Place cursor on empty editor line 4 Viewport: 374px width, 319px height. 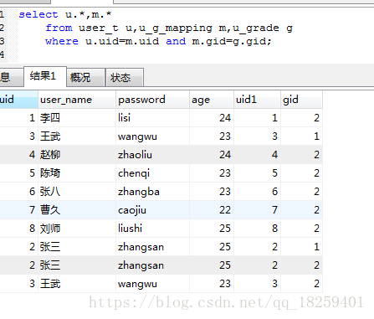195,54
